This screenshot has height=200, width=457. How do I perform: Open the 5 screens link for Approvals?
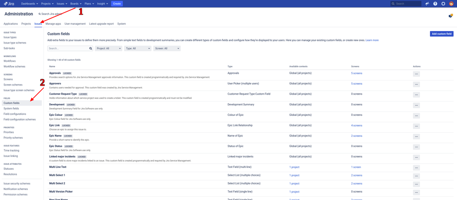click(x=357, y=73)
